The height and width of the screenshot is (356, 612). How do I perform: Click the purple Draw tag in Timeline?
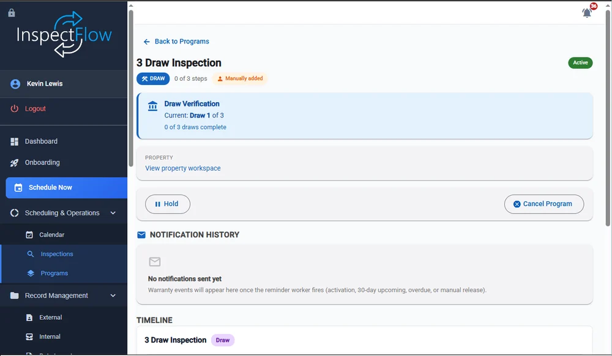click(x=223, y=340)
